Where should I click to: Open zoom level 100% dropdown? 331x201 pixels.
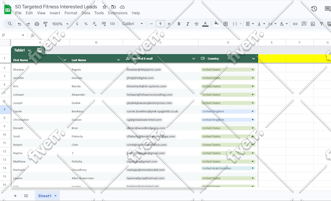60,24
